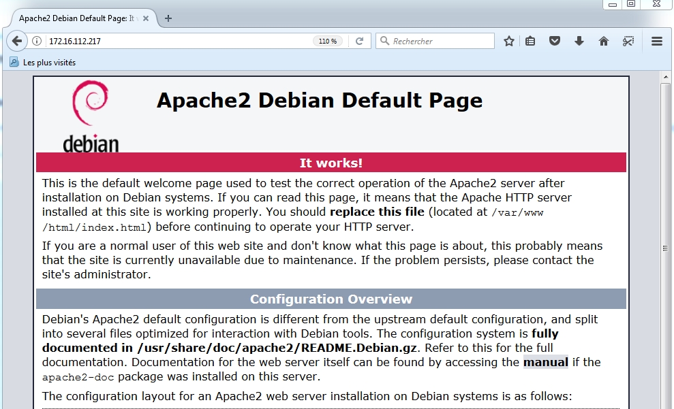Viewport: 674px width, 409px height.
Task: Open a new tab with plus button
Action: point(168,18)
